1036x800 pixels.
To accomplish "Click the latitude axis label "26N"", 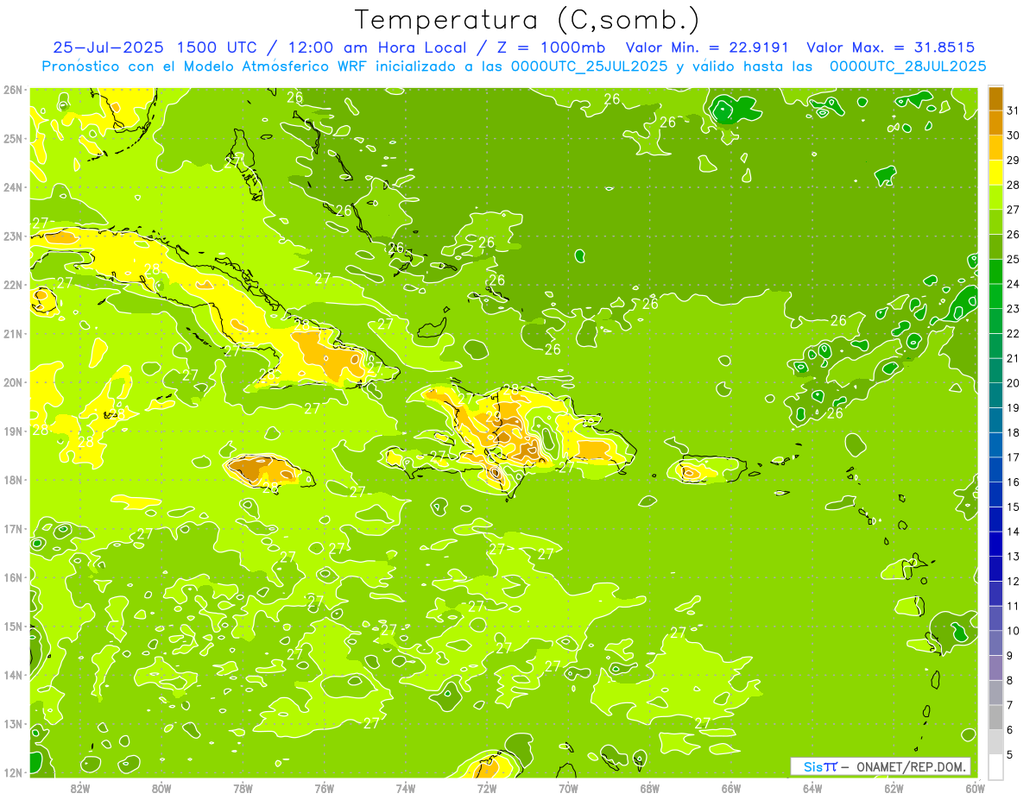I will pos(13,90).
